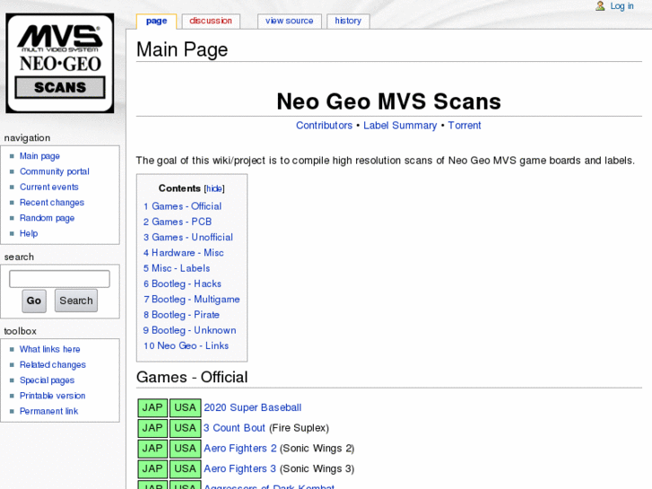
Task: Open the Help link in navigation
Action: click(29, 233)
